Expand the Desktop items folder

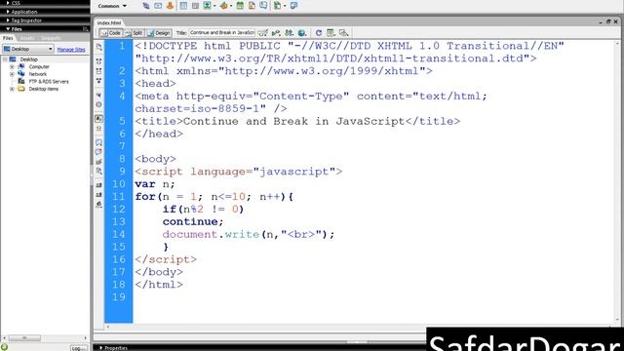click(12, 89)
